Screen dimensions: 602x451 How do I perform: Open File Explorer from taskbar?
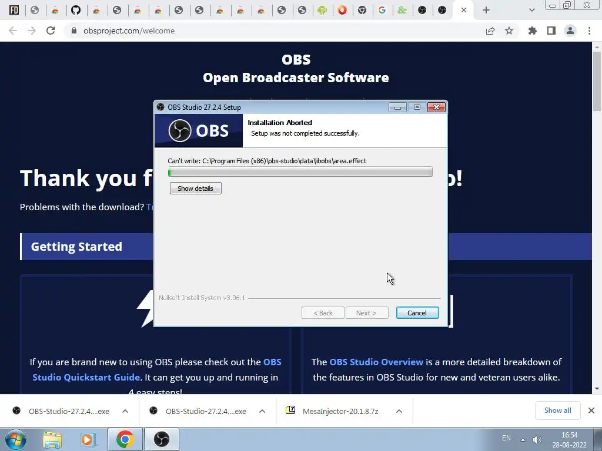click(52, 439)
